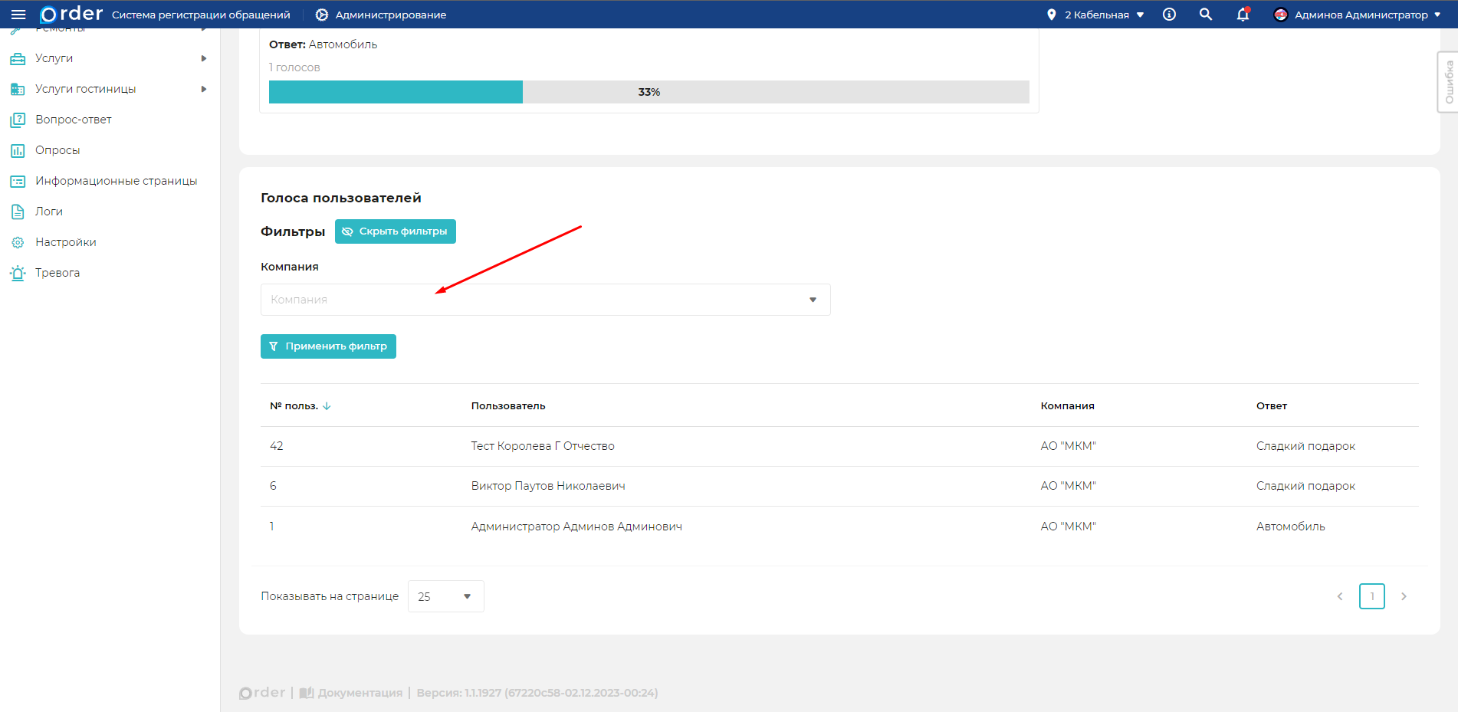Screen dimensions: 1458x712
Task: Click the info circle icon in header
Action: tap(1169, 15)
